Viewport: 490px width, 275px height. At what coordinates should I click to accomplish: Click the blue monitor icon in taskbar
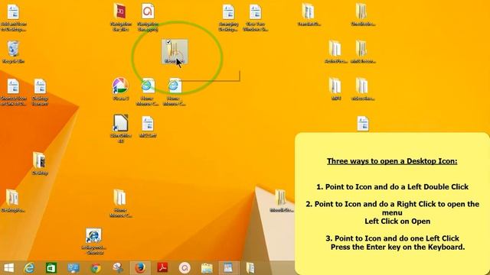73,268
